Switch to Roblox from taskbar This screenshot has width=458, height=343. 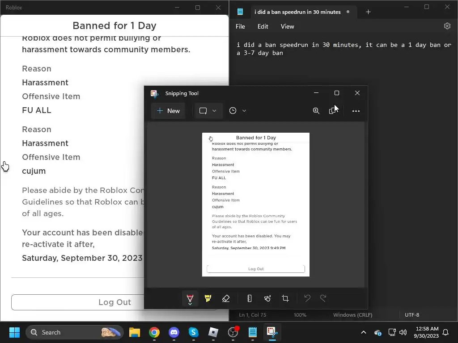(x=213, y=332)
